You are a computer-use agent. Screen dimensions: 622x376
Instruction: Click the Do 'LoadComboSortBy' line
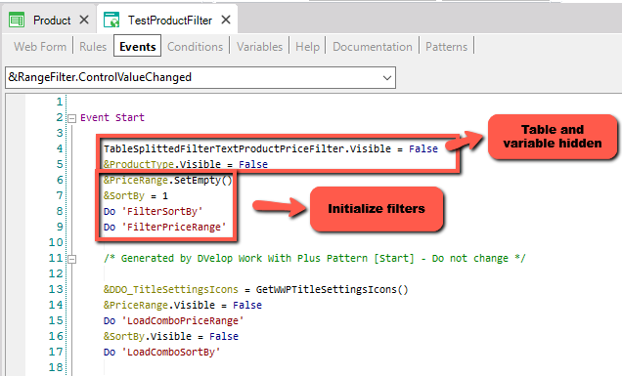tap(161, 352)
